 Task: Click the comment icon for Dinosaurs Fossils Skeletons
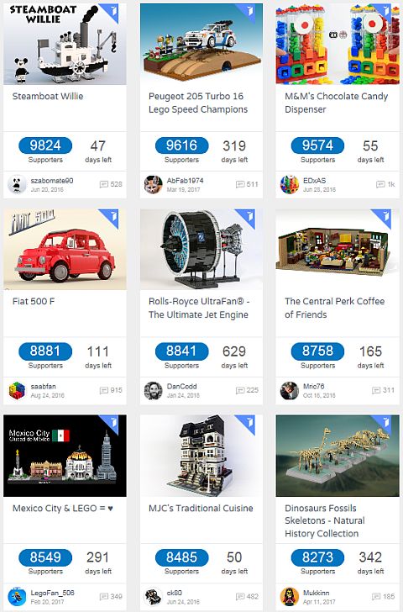376,596
